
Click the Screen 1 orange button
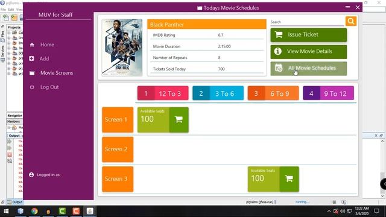coord(118,119)
